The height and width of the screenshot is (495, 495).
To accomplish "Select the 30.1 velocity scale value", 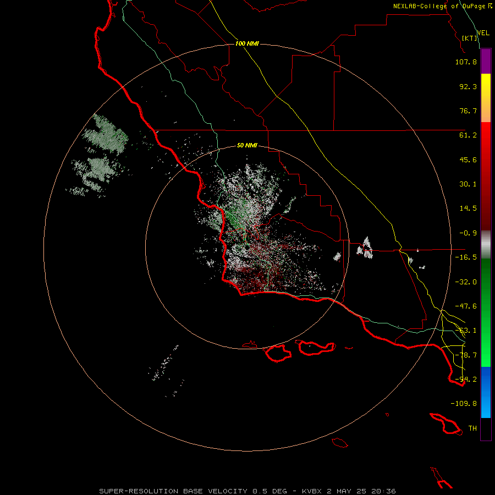I will click(468, 184).
